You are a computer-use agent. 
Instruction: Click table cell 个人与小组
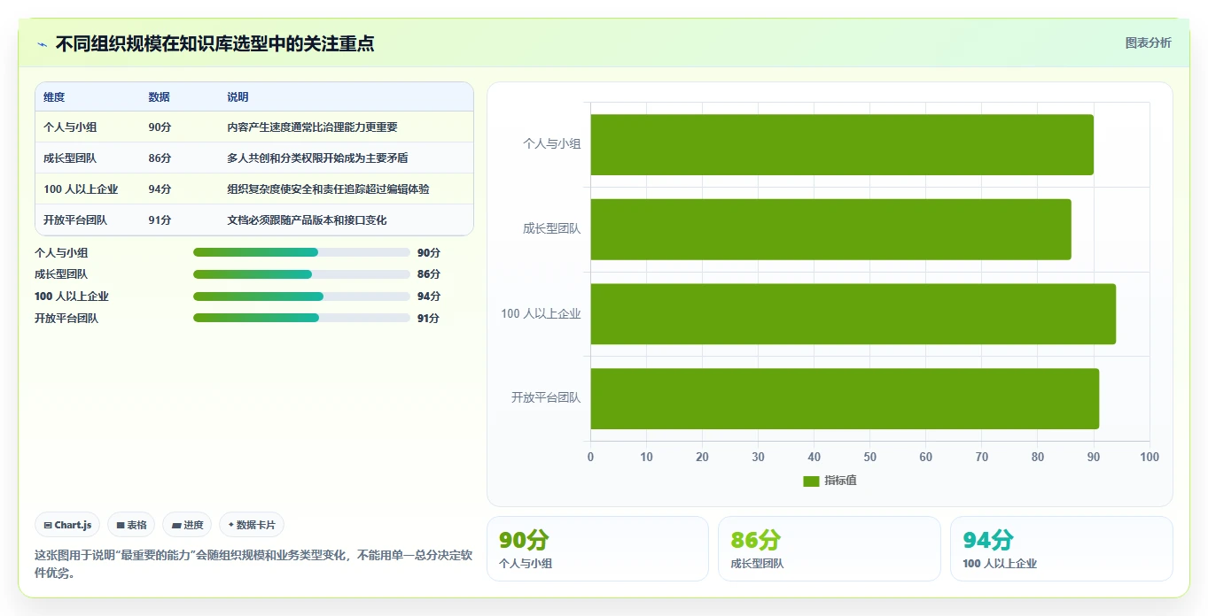coord(70,127)
